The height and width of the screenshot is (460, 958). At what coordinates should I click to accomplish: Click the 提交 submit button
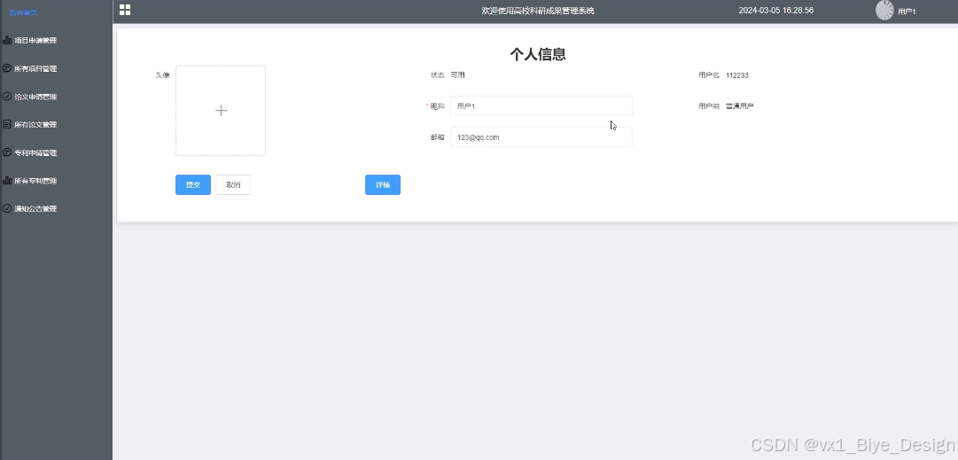193,185
